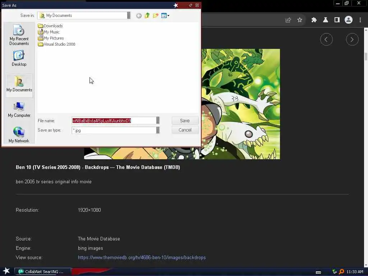This screenshot has width=368, height=276.
Task: Open My Computer place in sidebar
Action: click(x=19, y=110)
